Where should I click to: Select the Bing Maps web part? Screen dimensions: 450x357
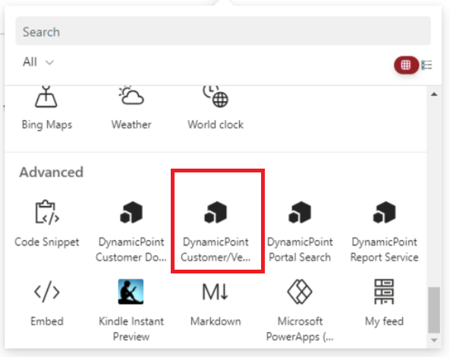47,109
